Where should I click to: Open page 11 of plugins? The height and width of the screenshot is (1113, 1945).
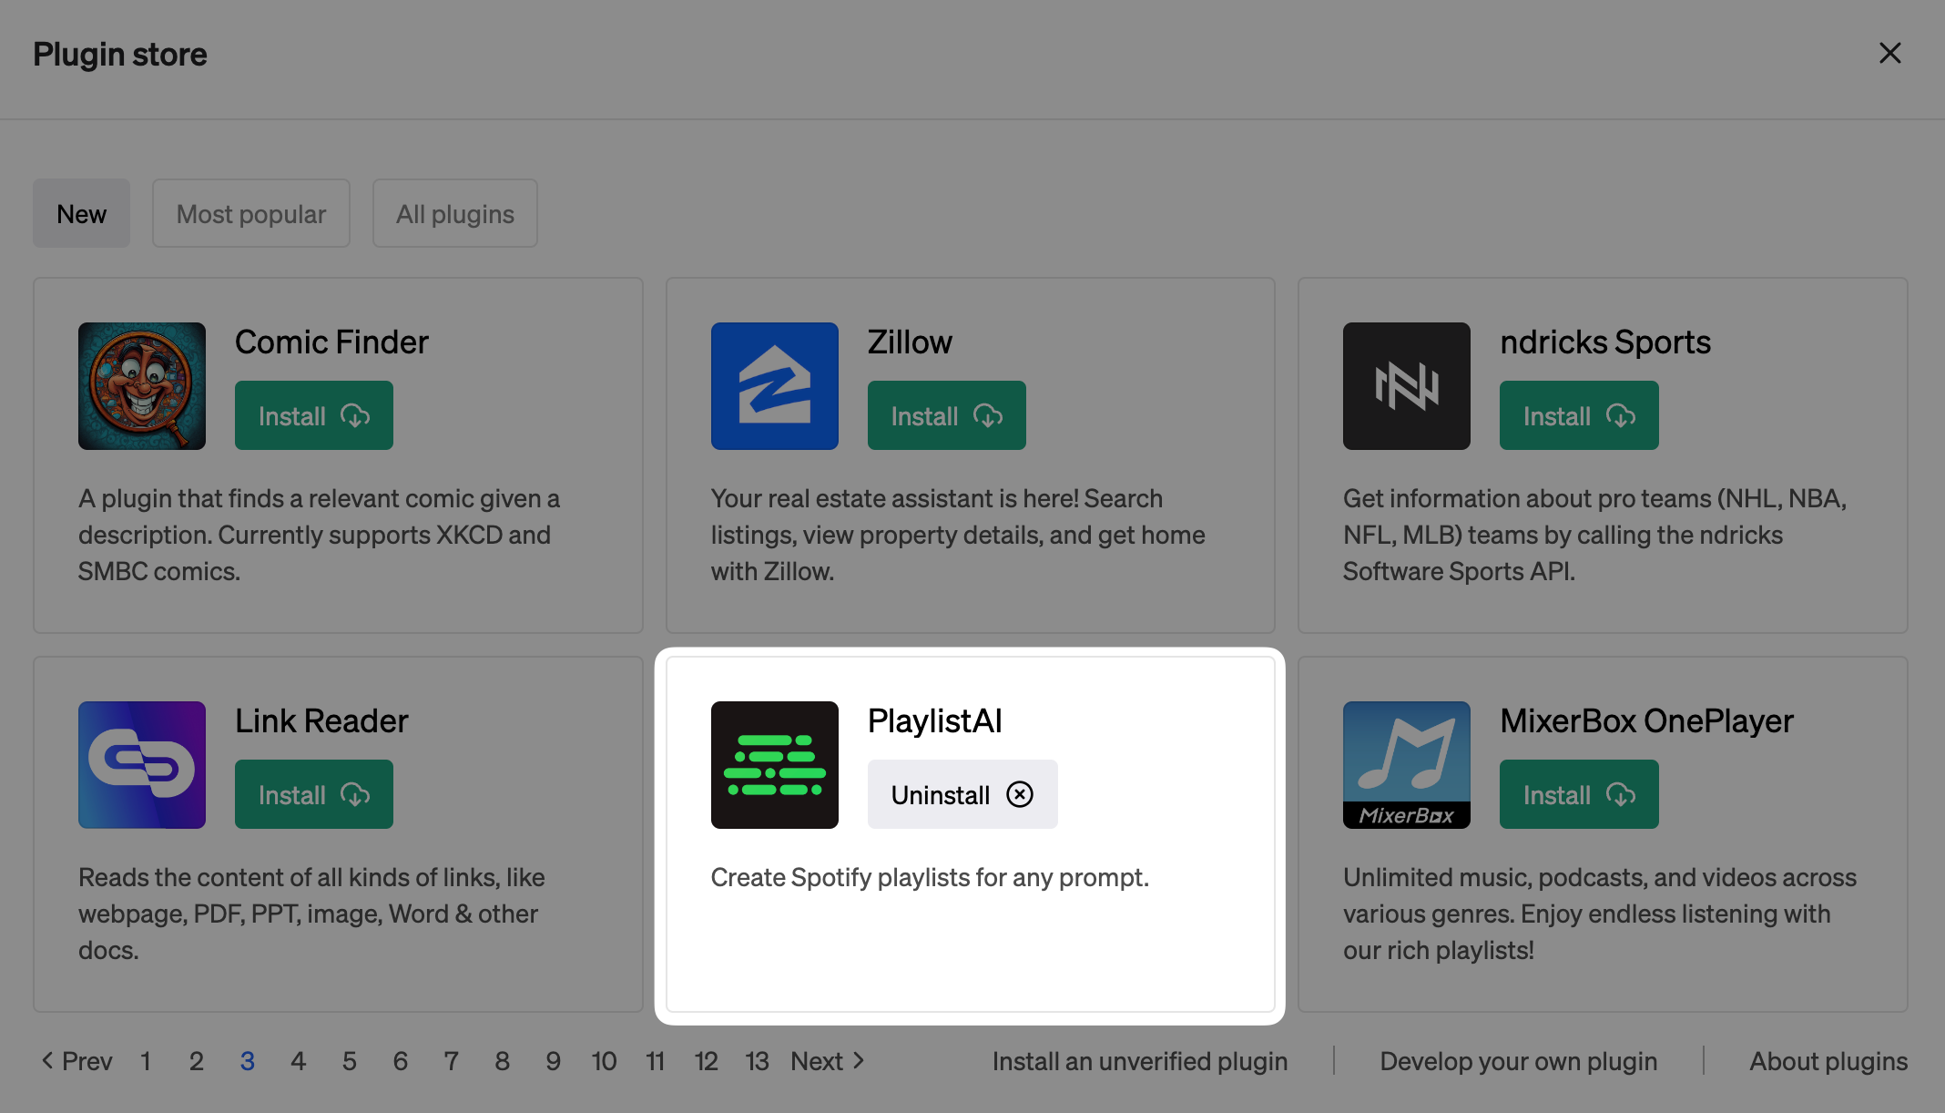pos(656,1061)
